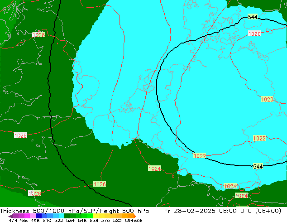Click the 1022 isobar label below the 1020 label
The width and height of the screenshot is (287, 222).
click(x=259, y=138)
